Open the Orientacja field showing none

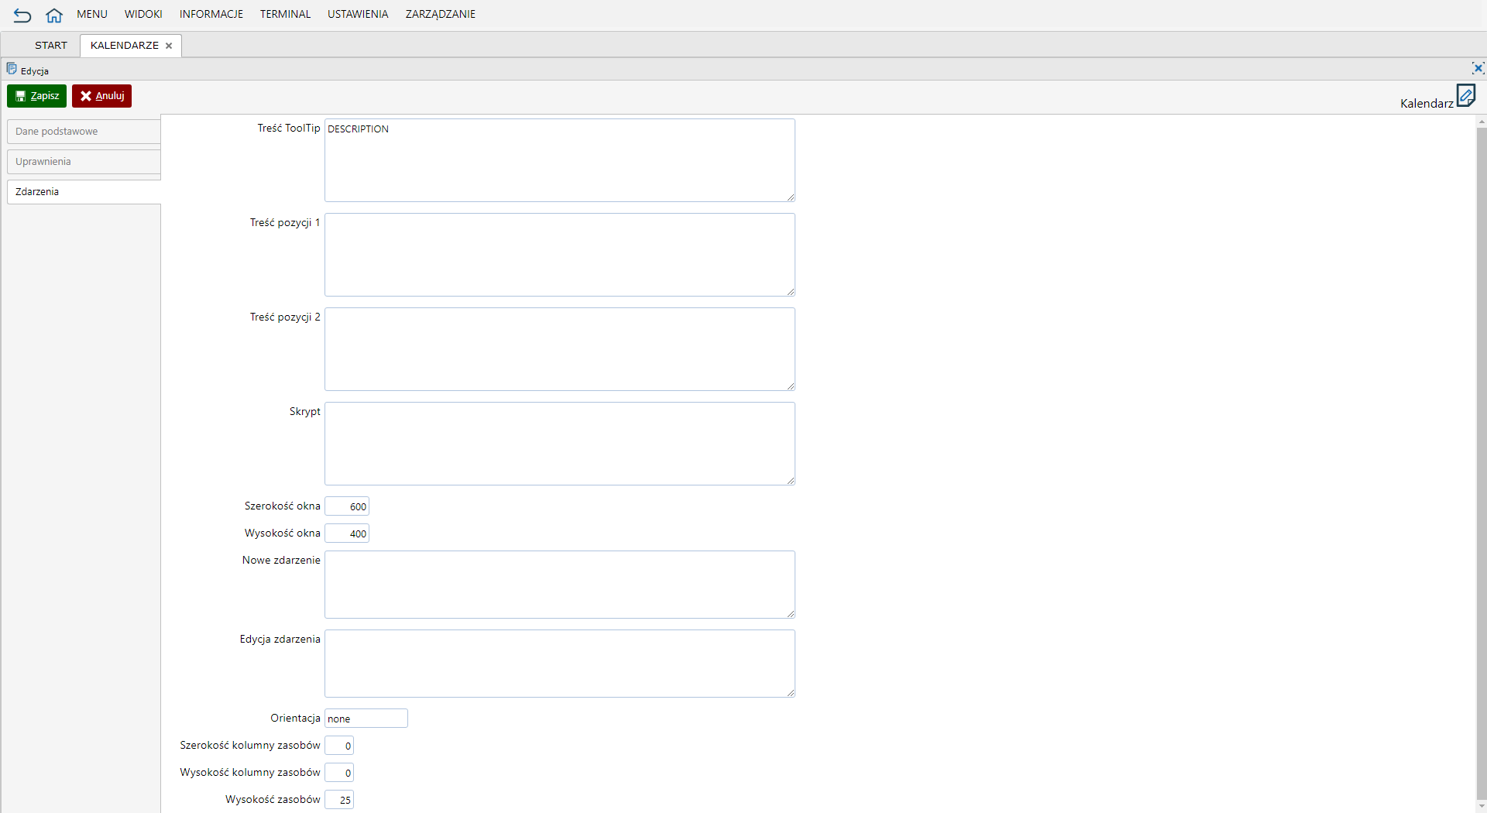tap(366, 719)
